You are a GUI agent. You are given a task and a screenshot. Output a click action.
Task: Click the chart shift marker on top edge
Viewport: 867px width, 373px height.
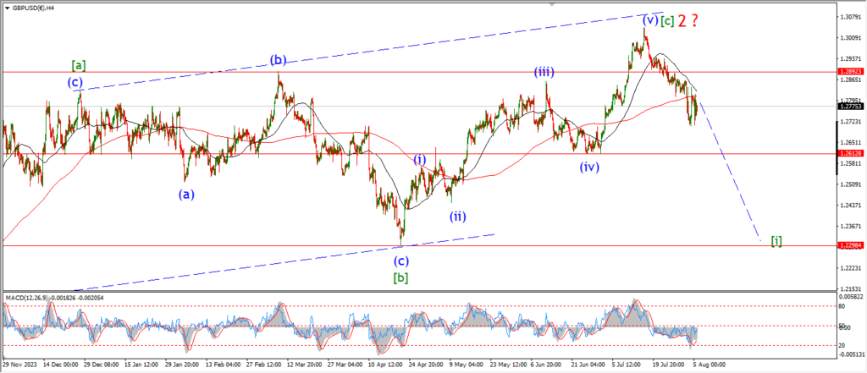click(x=550, y=4)
